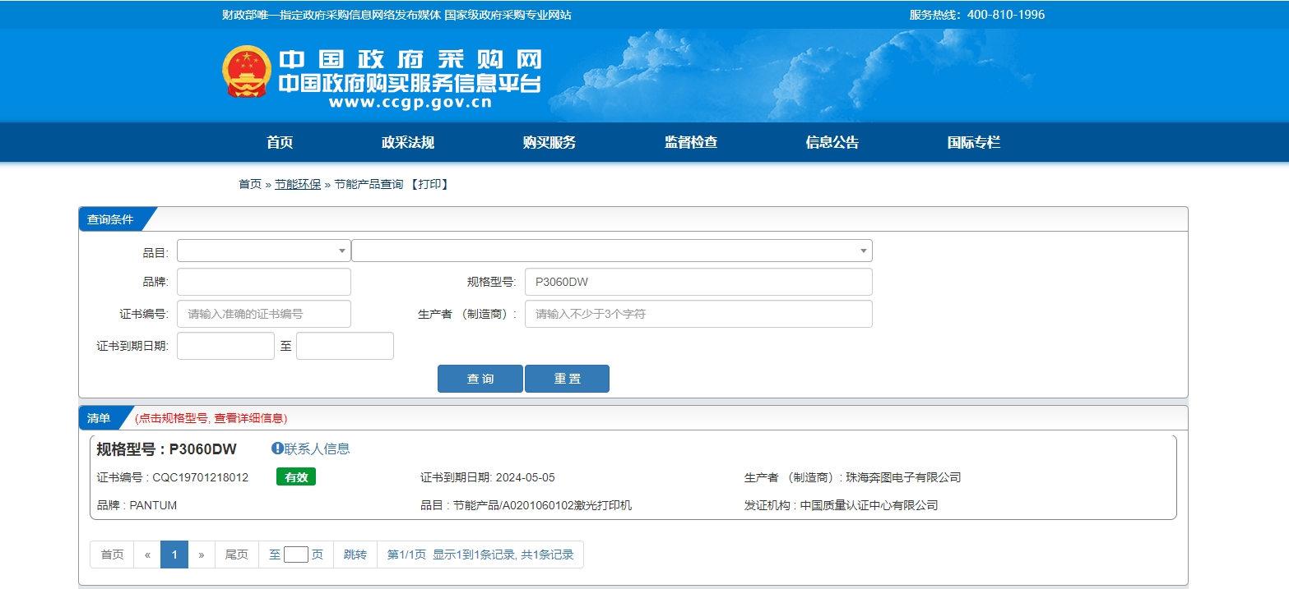The image size is (1289, 589).
Task: Follow the 节能环保 breadcrumb link
Action: [x=298, y=184]
